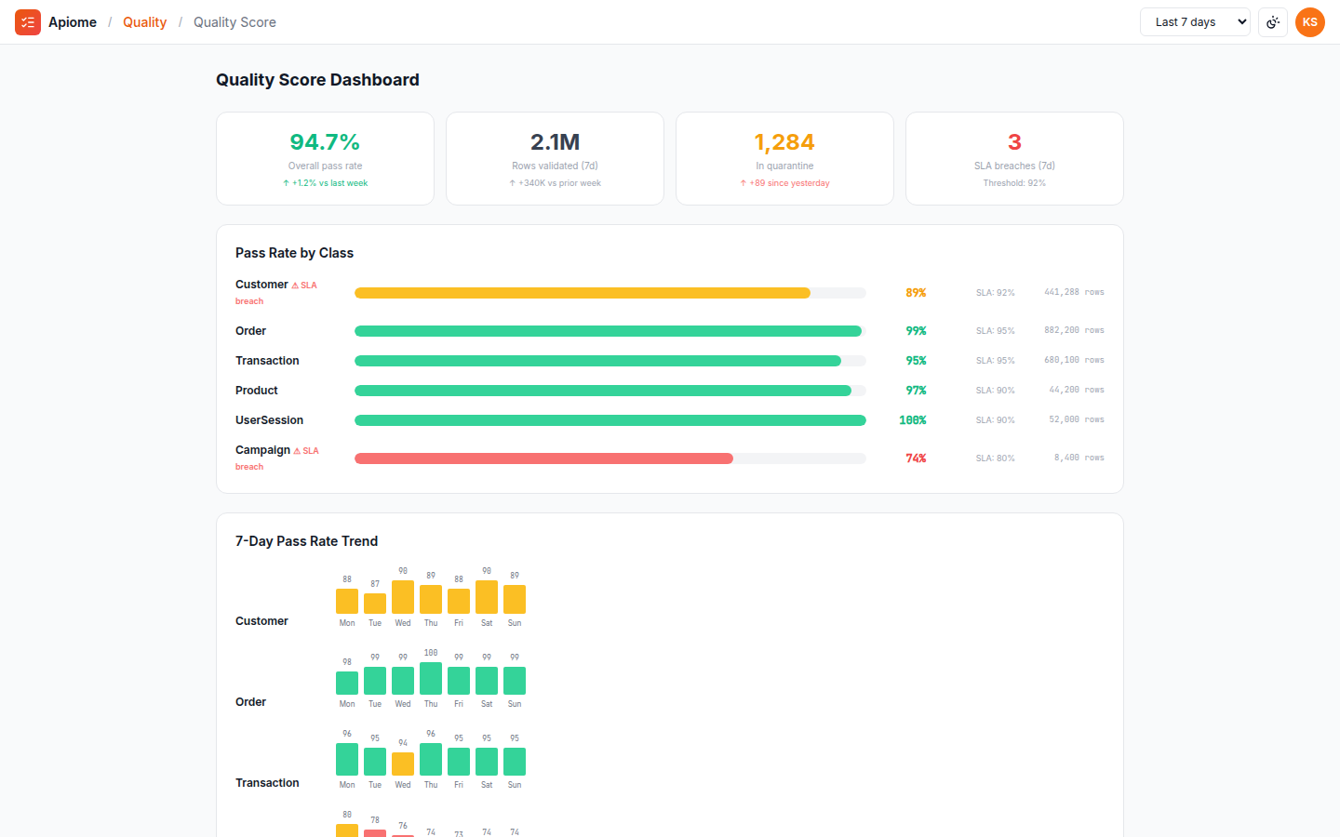Open the 3 SLA breaches card
Screen dimensions: 1340x837
1014,158
